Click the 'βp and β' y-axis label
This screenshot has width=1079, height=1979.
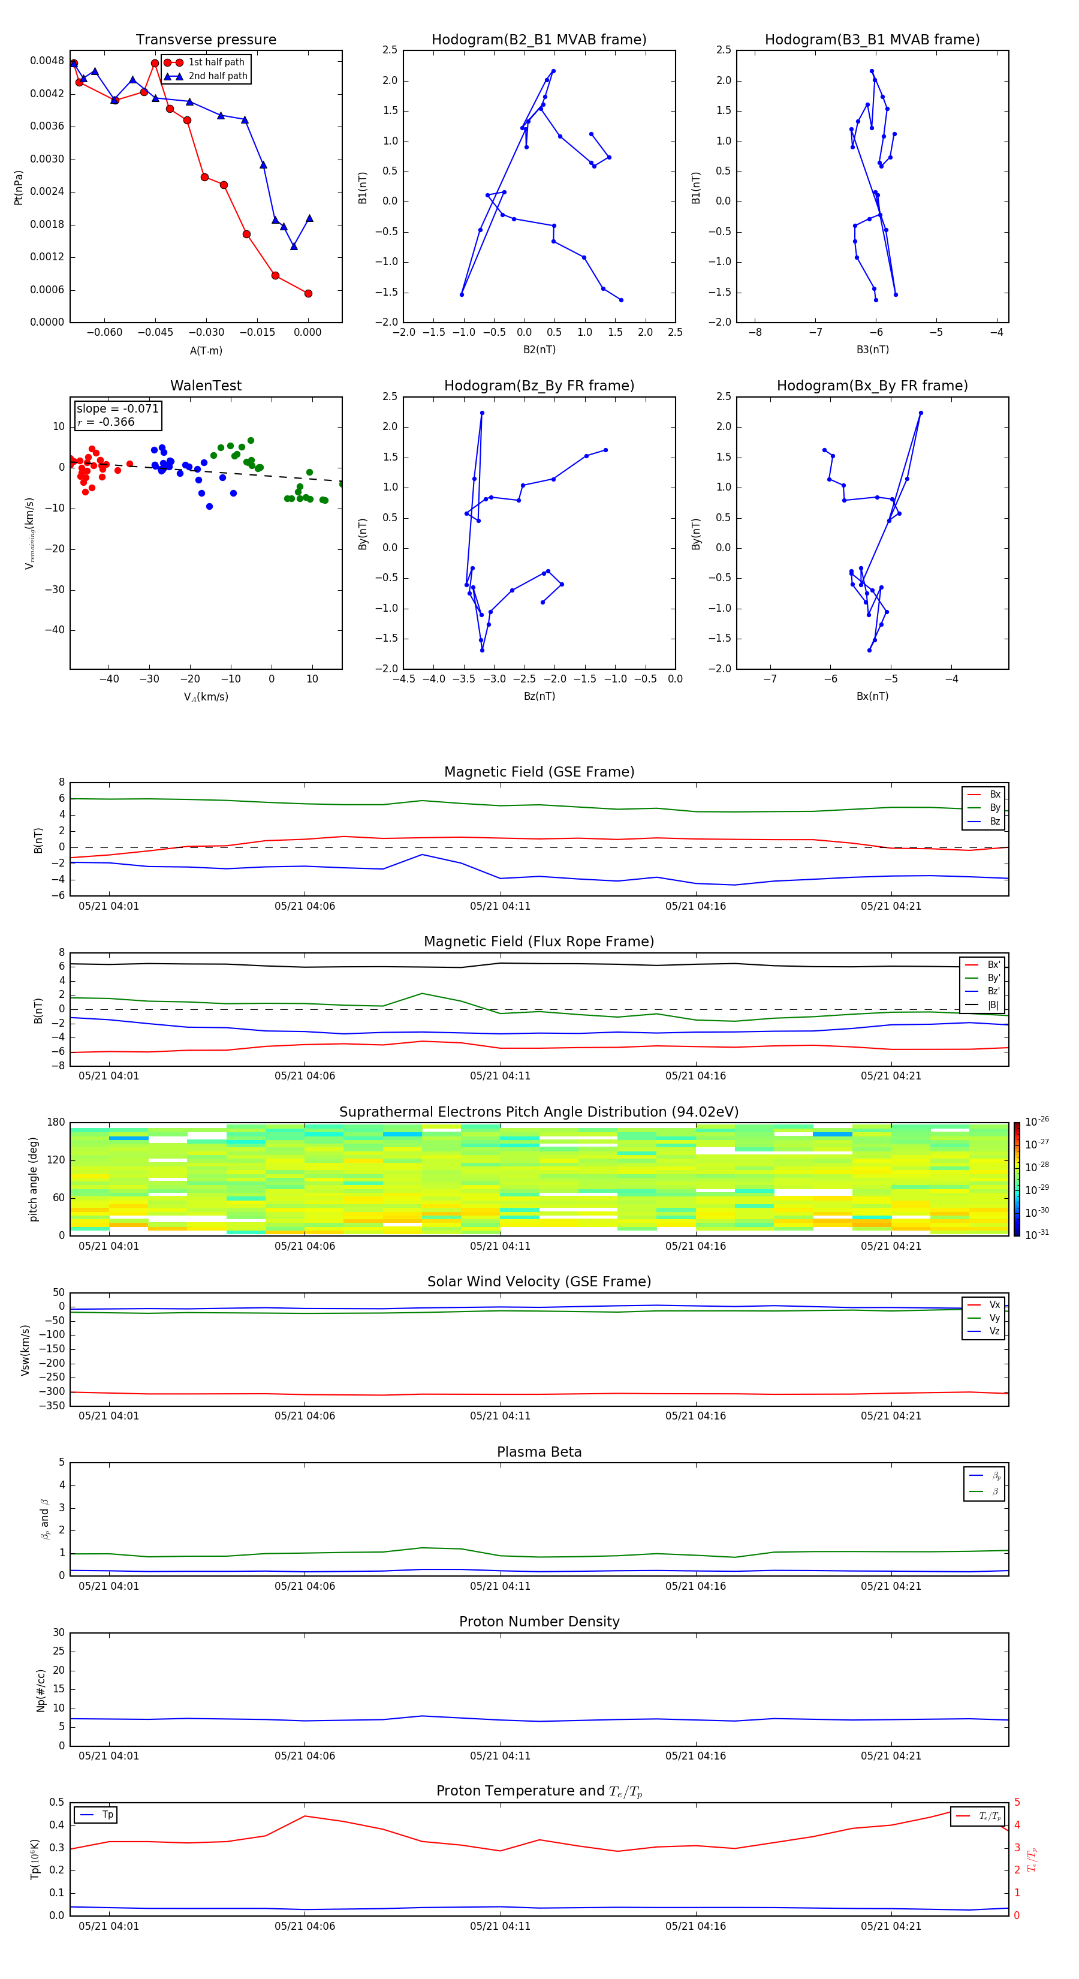tap(46, 1520)
